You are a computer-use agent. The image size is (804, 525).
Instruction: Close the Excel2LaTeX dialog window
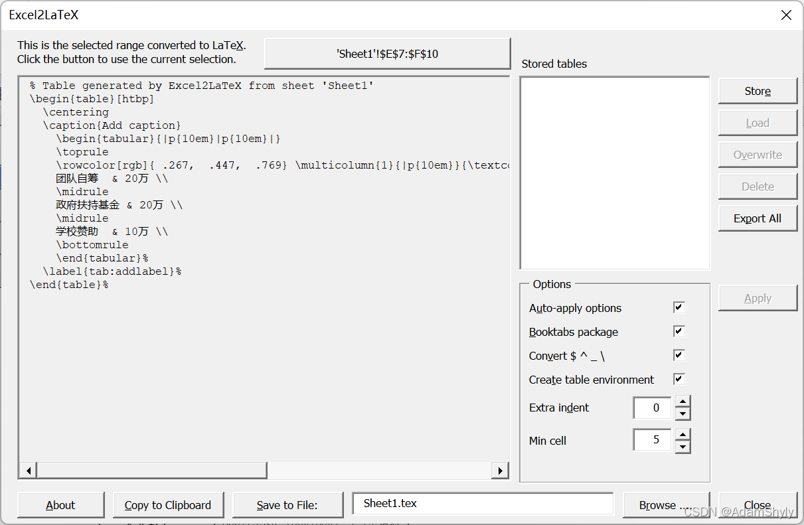[x=786, y=15]
